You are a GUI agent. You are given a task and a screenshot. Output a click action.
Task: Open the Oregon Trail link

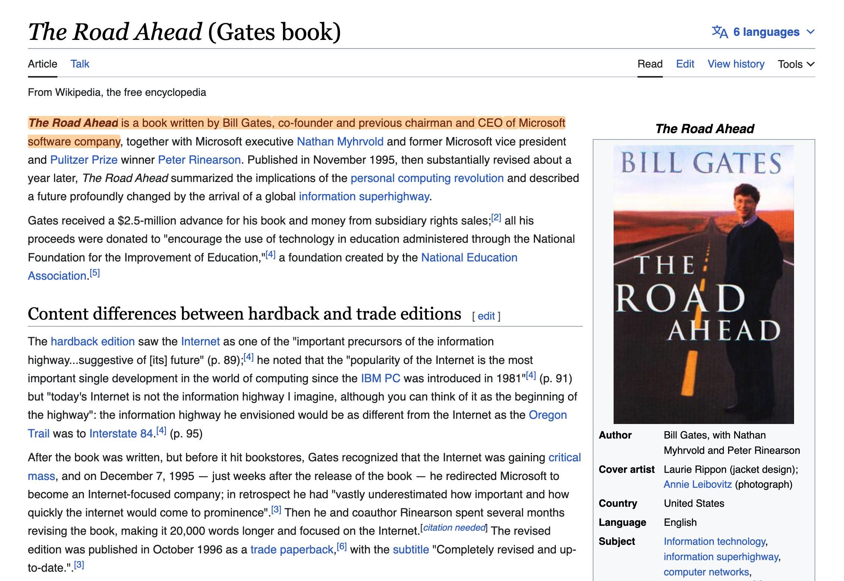(548, 415)
